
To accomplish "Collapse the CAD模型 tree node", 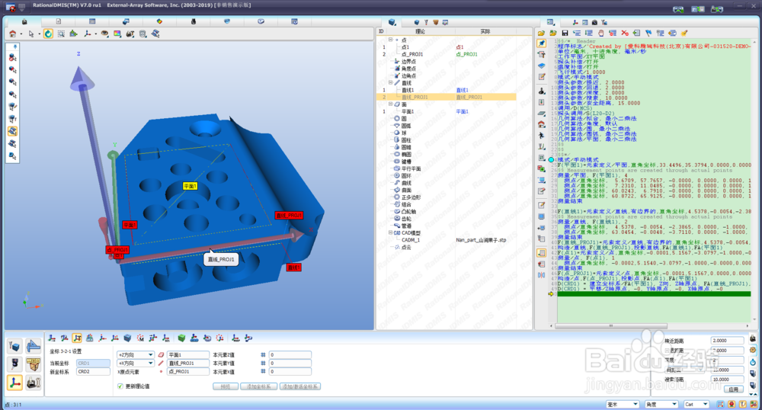I will point(390,232).
